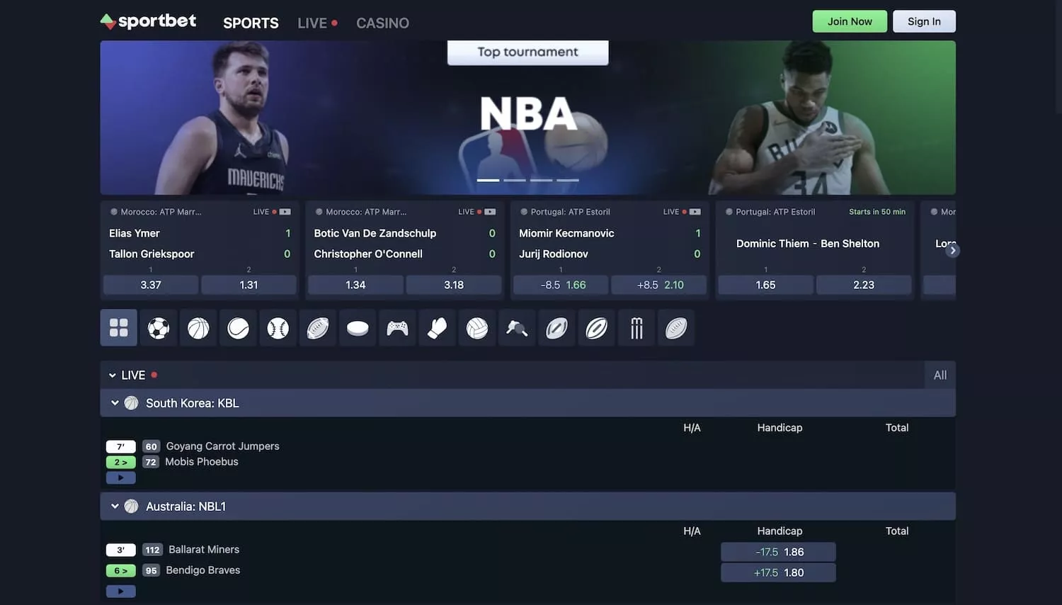Collapse the LIVE section chevron

(x=113, y=375)
